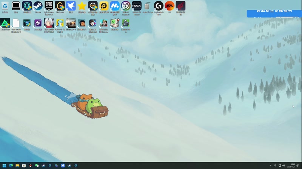Toggle the Chinese input method indicator
The width and height of the screenshot is (302, 169).
275,166
